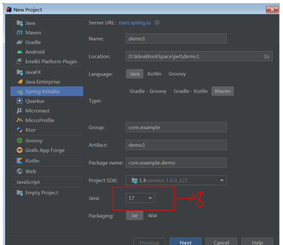283x245 pixels.
Task: Open server URL settings gear
Action: click(x=157, y=23)
